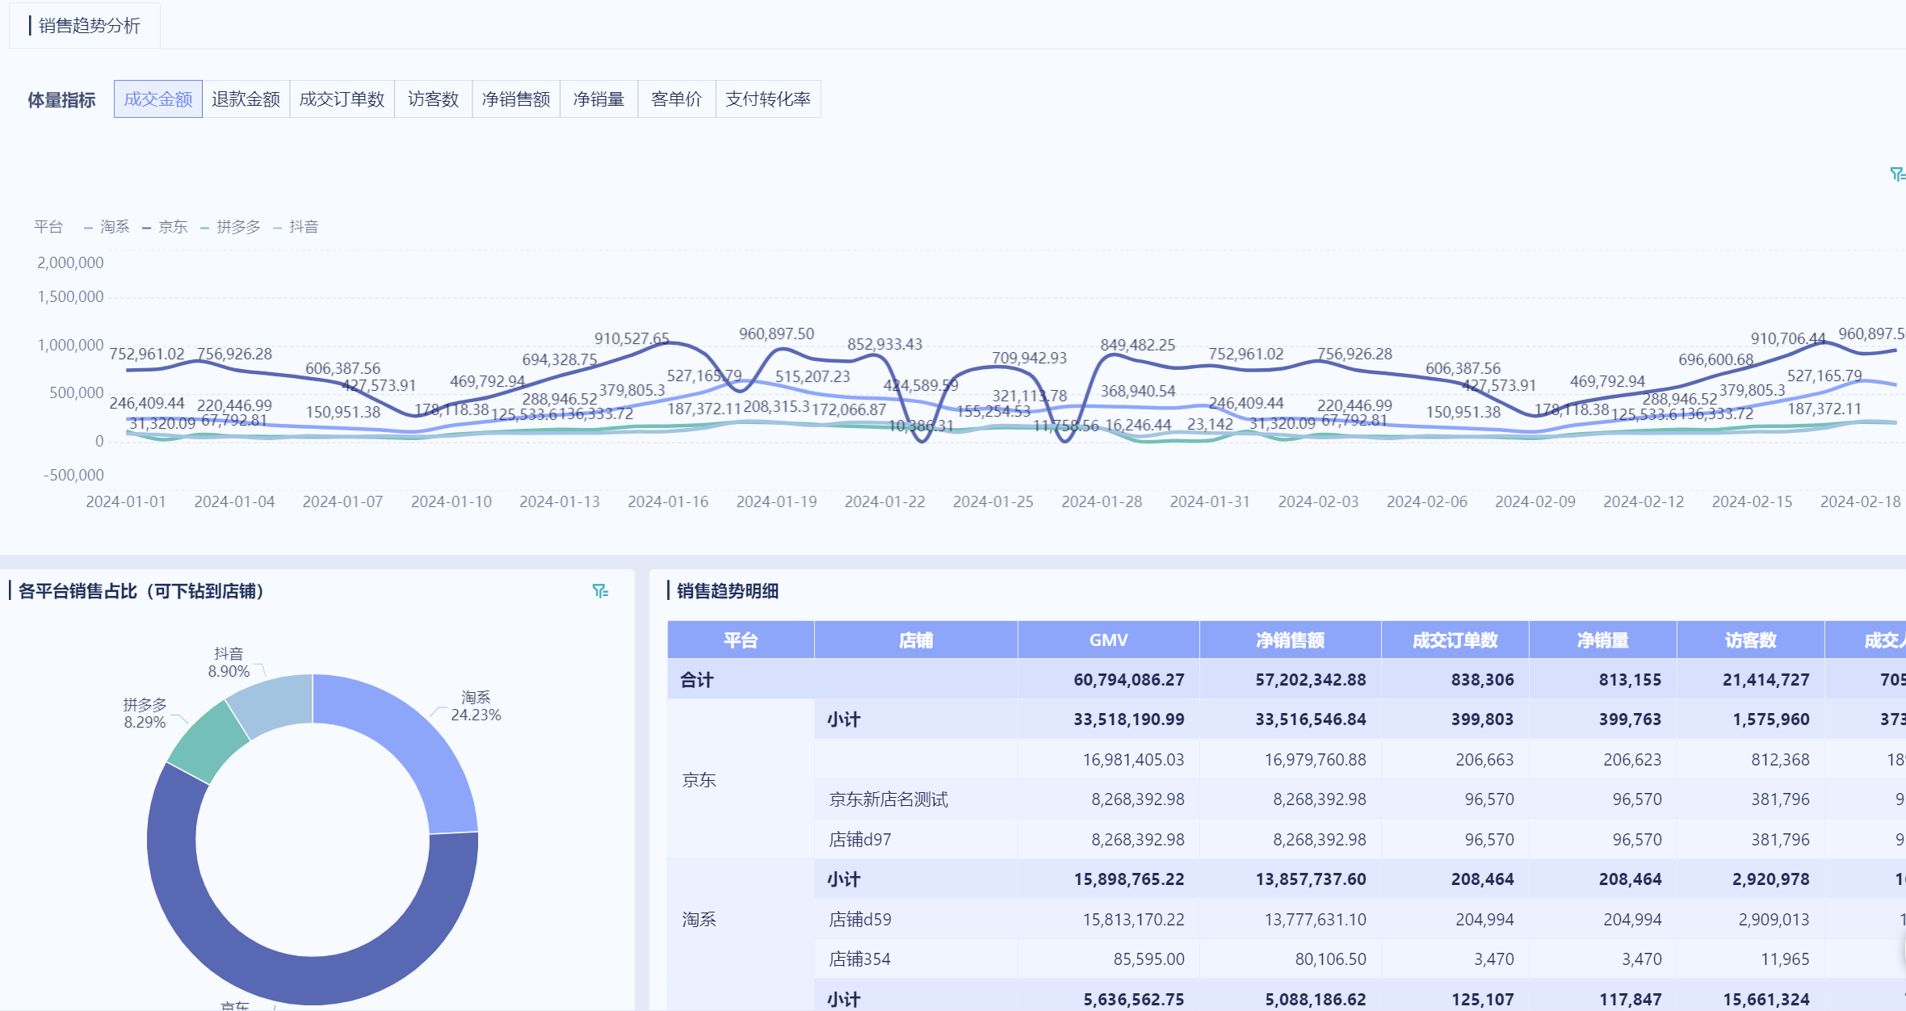The height and width of the screenshot is (1011, 1906).
Task: Sort by the GMV column header
Action: (x=1108, y=640)
